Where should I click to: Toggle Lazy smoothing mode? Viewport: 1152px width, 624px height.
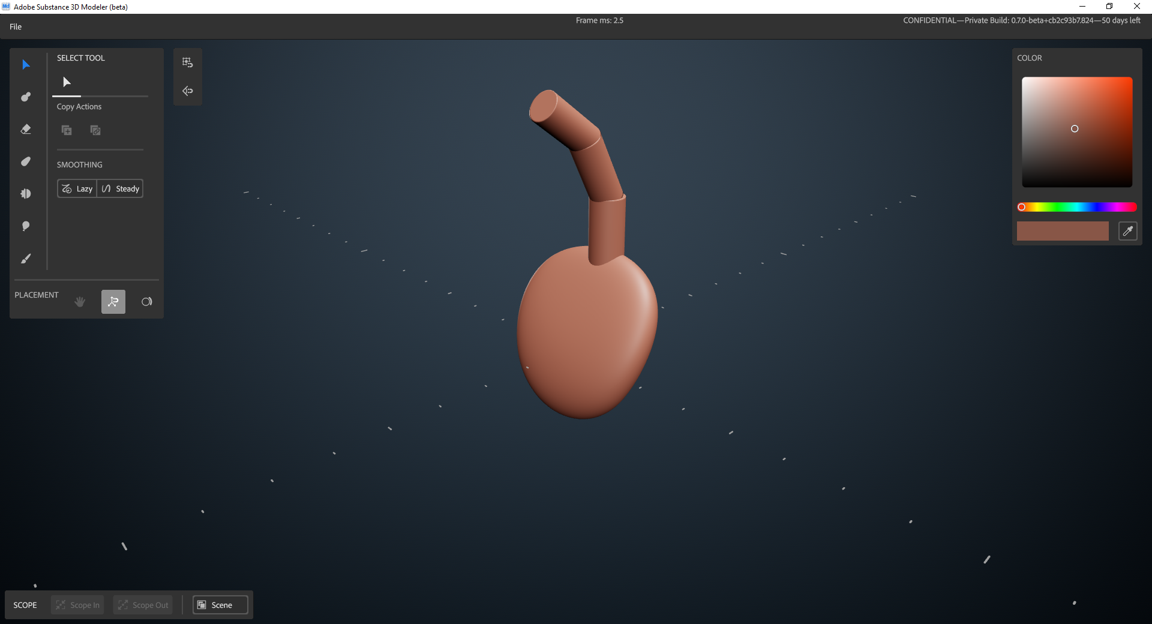point(77,188)
